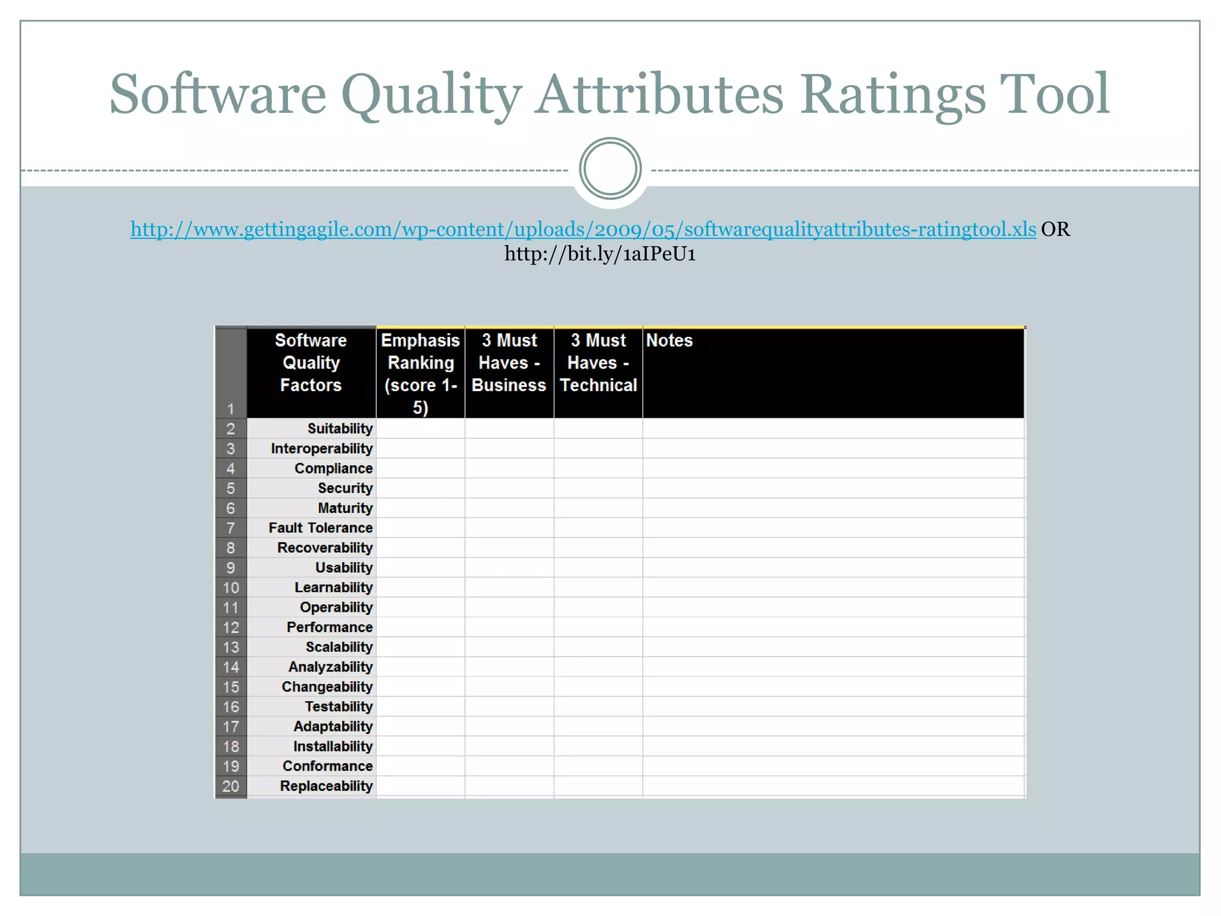Click the 'Performance' row label
The height and width of the screenshot is (916, 1221).
point(330,627)
